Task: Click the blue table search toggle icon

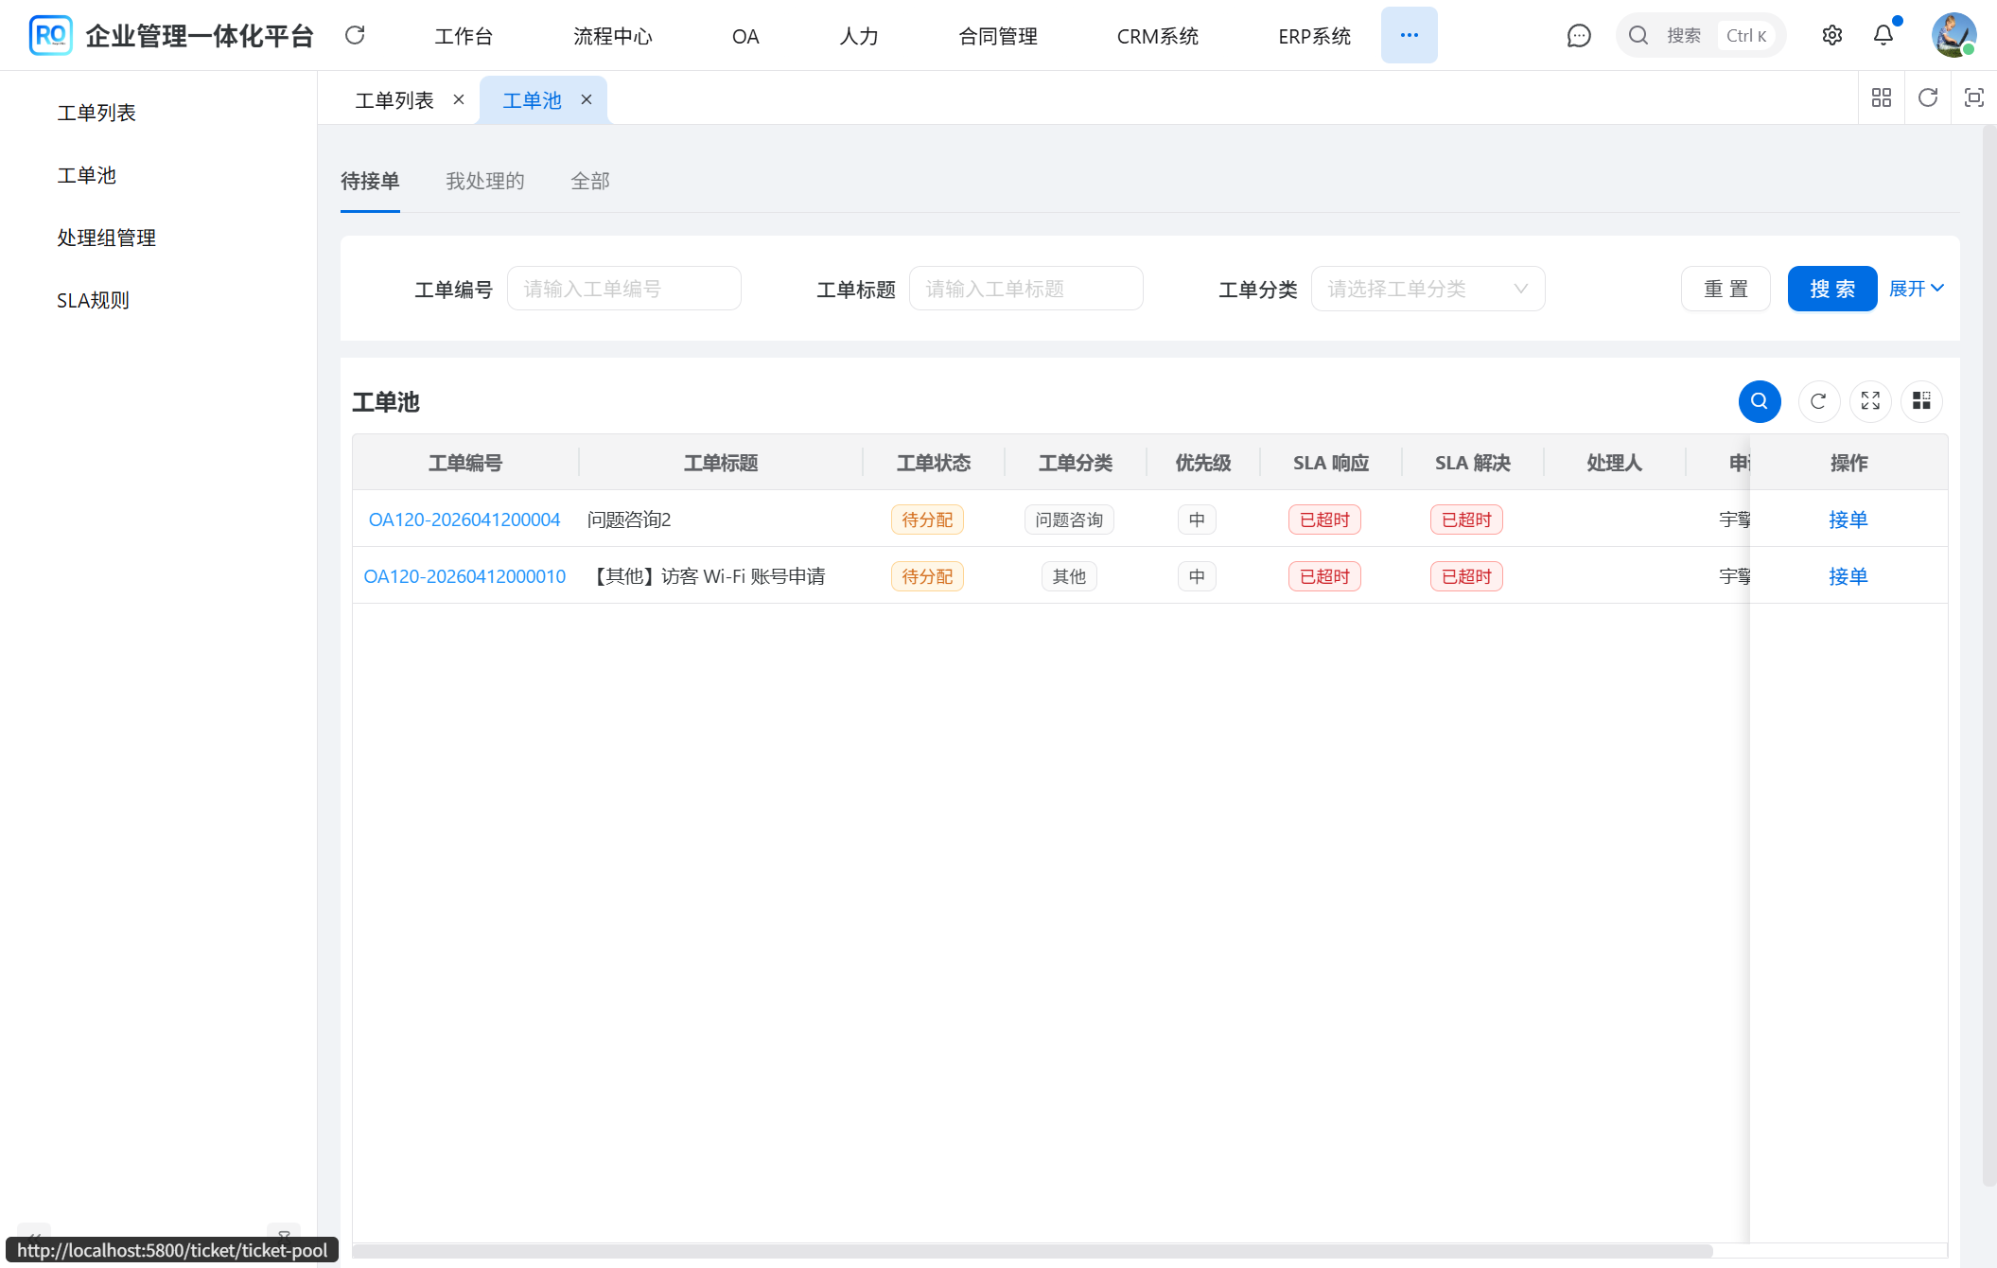Action: [x=1759, y=401]
